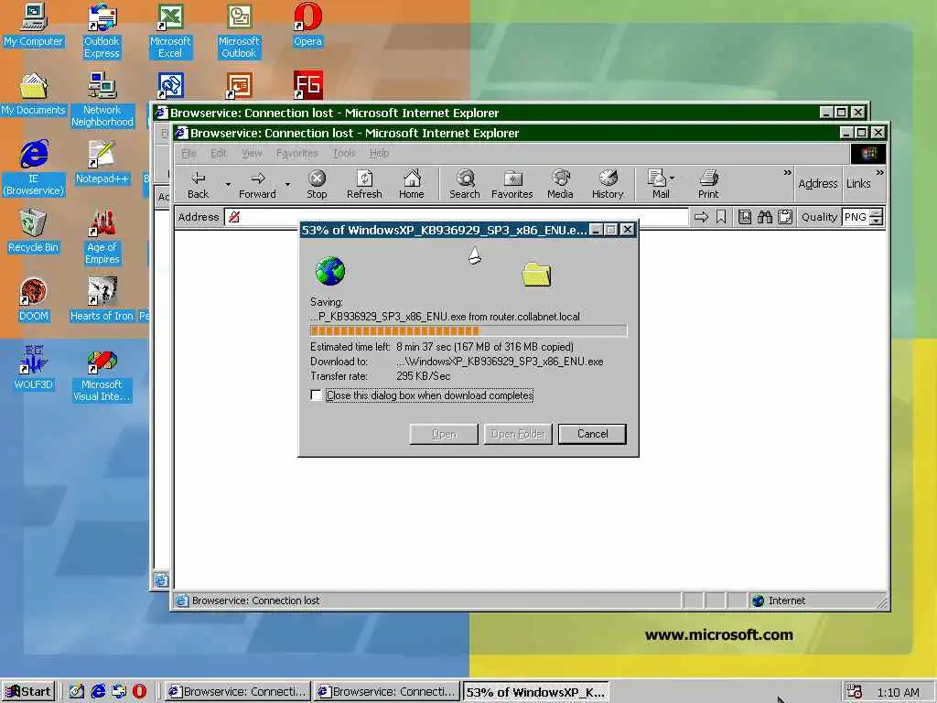Click the Start button
Screen dimensions: 937x703
[x=28, y=692]
